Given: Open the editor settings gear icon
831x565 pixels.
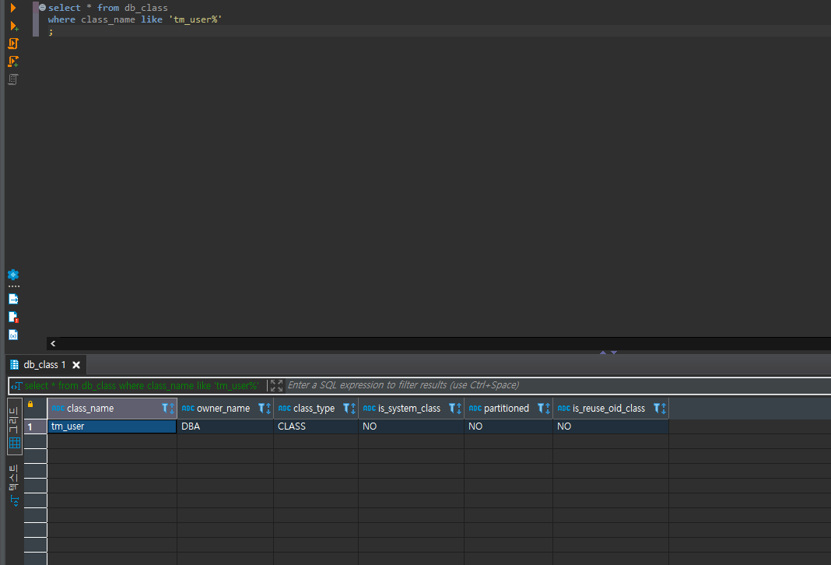Looking at the screenshot, I should pyautogui.click(x=13, y=275).
